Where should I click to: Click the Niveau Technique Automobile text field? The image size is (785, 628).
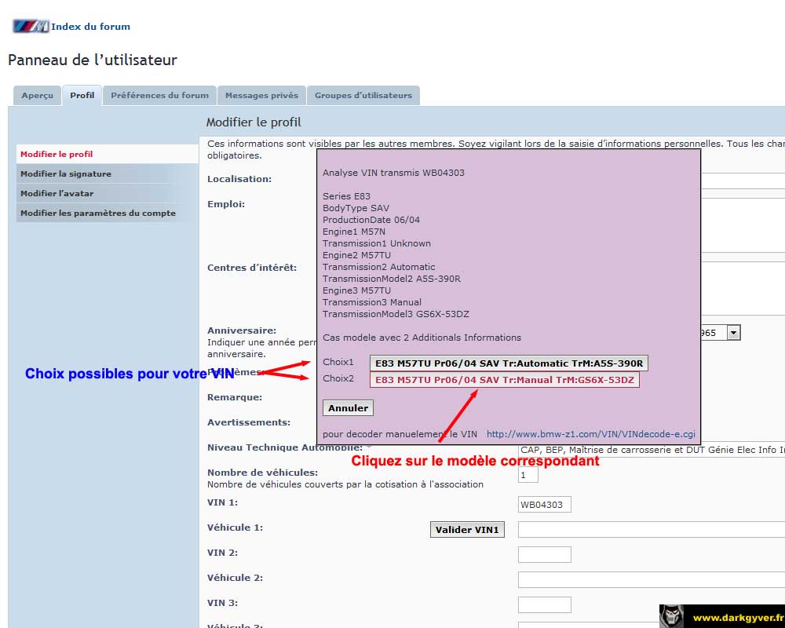tap(652, 450)
